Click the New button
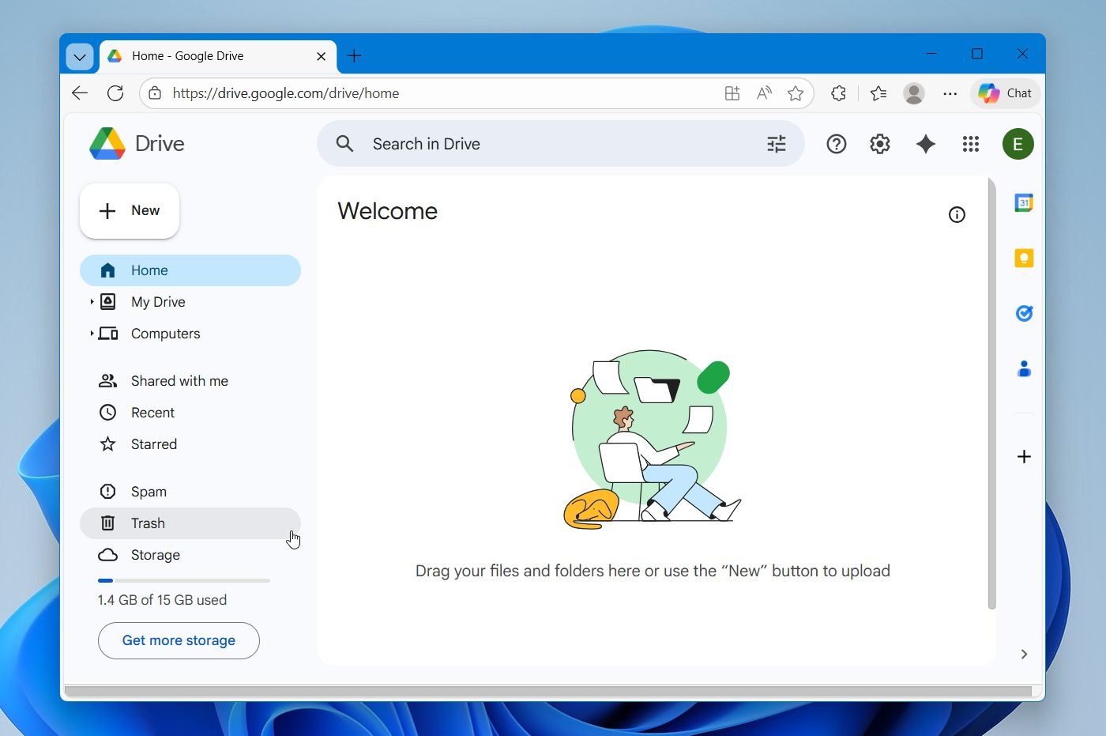The height and width of the screenshot is (736, 1106). (130, 211)
